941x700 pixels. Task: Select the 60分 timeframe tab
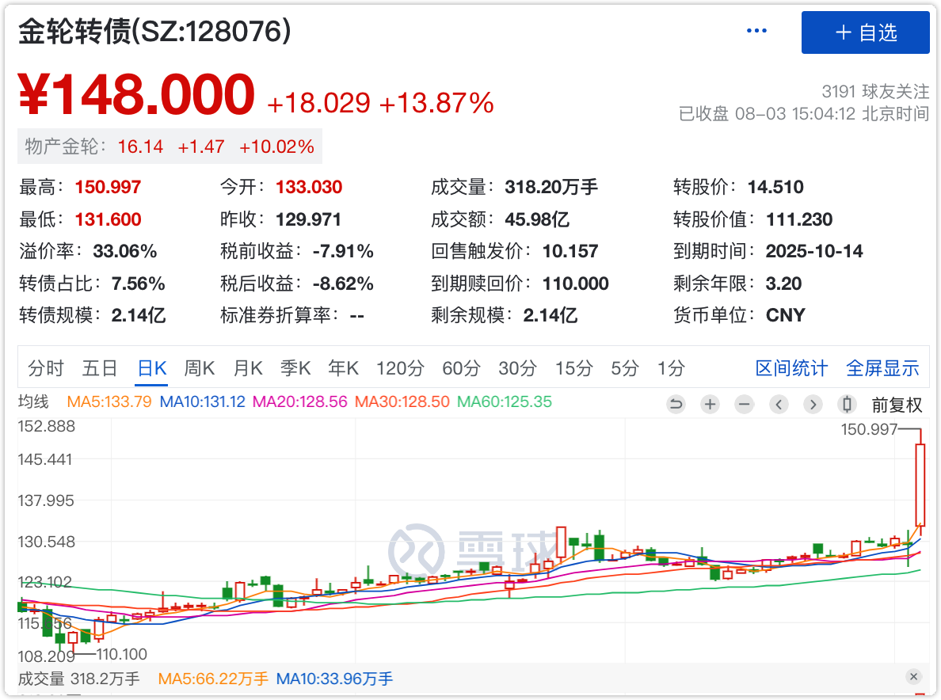461,368
